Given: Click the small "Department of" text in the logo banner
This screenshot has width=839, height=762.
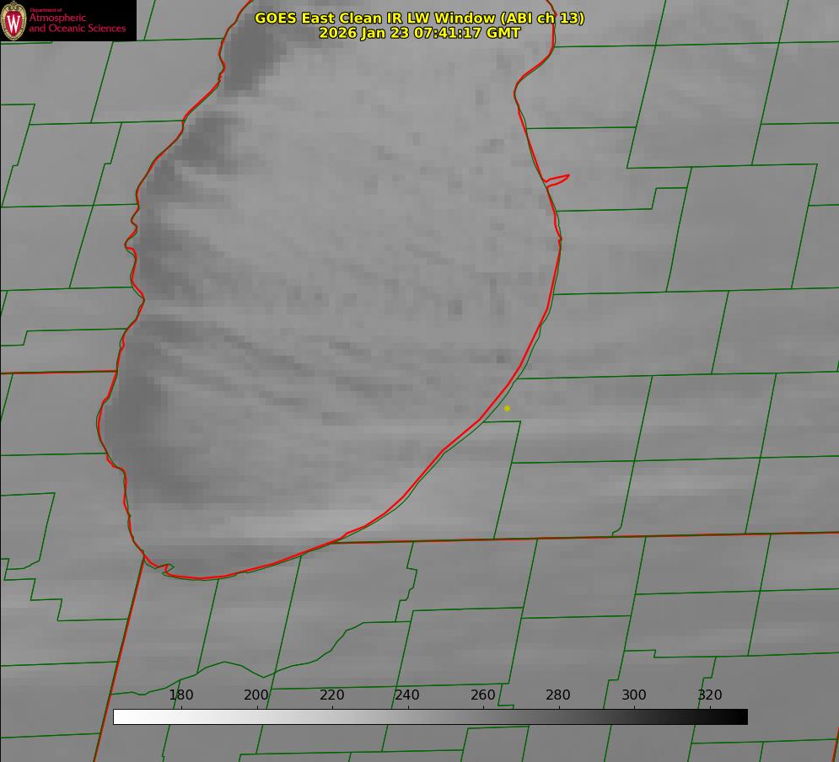Looking at the screenshot, I should click(46, 10).
